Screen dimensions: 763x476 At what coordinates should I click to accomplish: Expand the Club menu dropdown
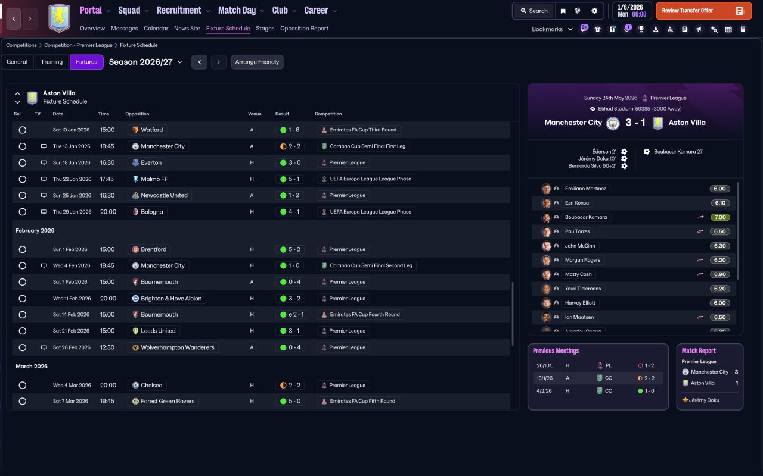click(x=293, y=11)
